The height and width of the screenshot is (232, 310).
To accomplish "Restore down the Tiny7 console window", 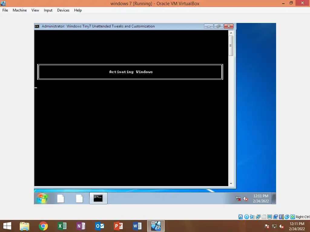I will (x=219, y=26).
